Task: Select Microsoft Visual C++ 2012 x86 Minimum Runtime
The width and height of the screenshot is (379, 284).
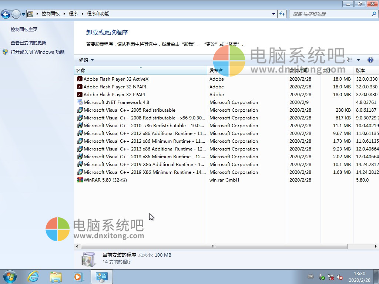Action: pos(144,141)
